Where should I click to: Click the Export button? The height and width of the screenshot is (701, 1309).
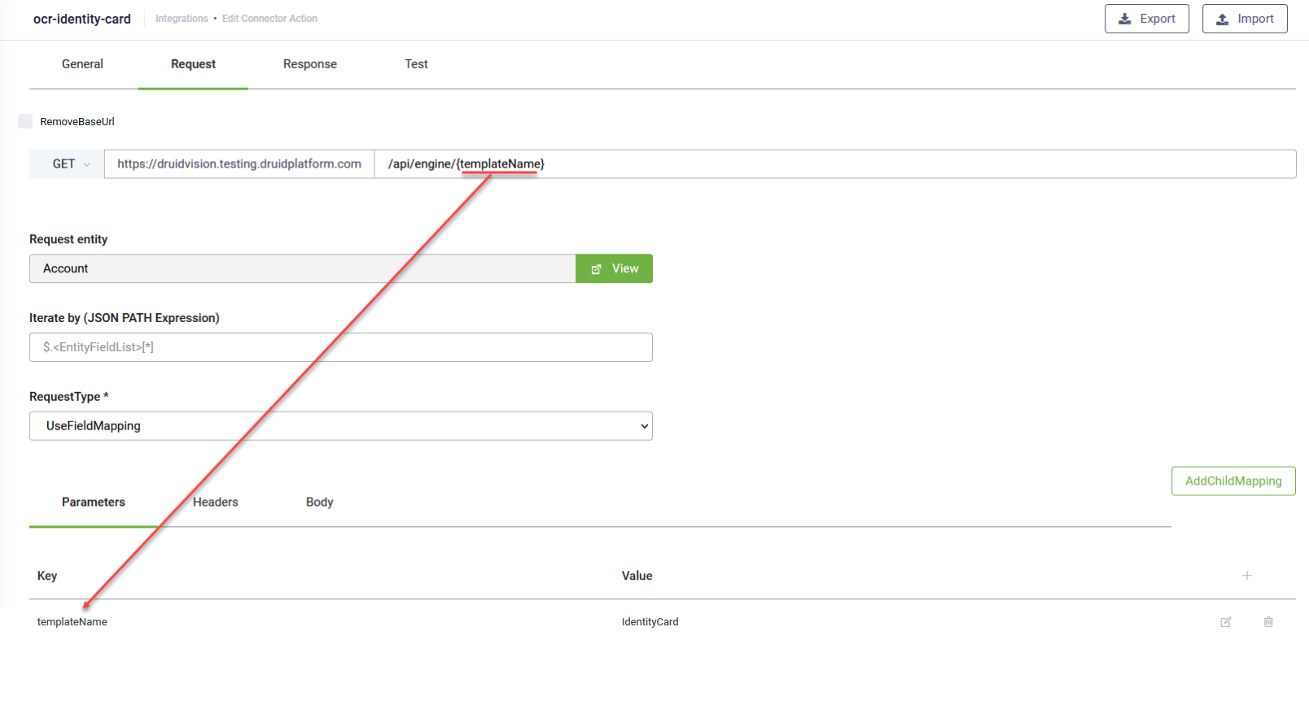pyautogui.click(x=1147, y=19)
